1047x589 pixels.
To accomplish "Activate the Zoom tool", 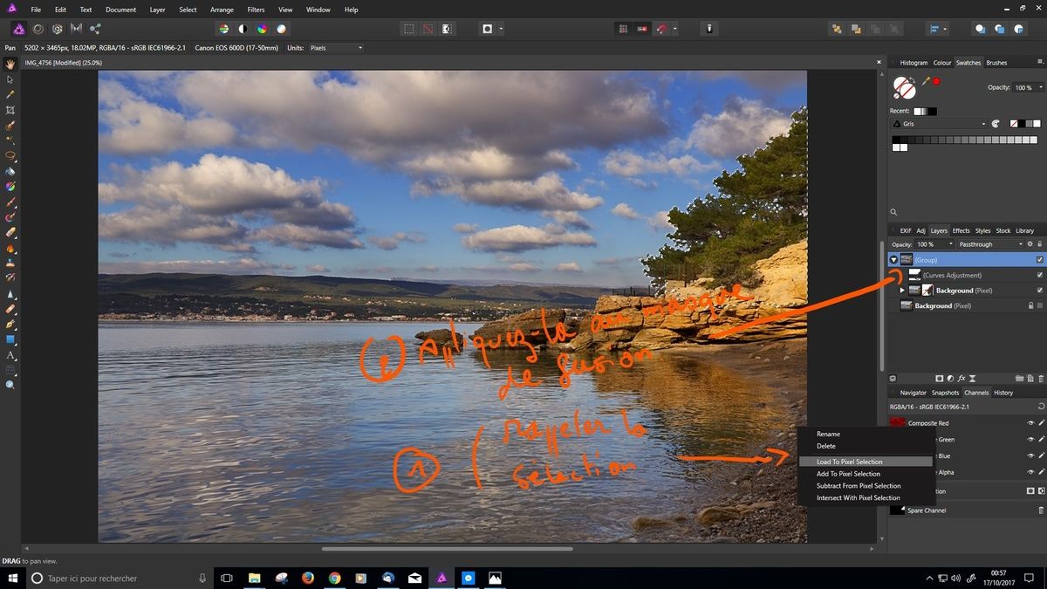I will click(10, 385).
